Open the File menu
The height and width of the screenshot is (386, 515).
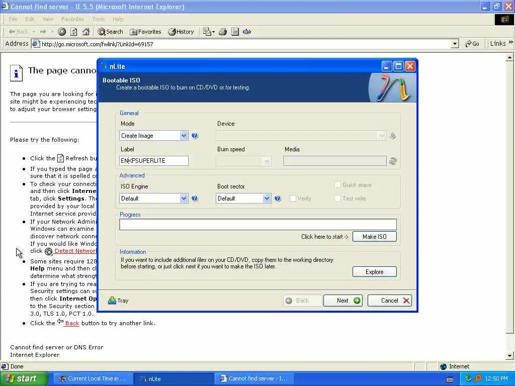(13, 19)
